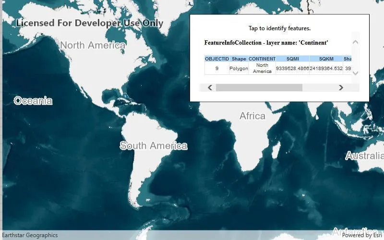This screenshot has width=384, height=240.
Task: Click the horizontal scrollbar thumb
Action: click(259, 88)
